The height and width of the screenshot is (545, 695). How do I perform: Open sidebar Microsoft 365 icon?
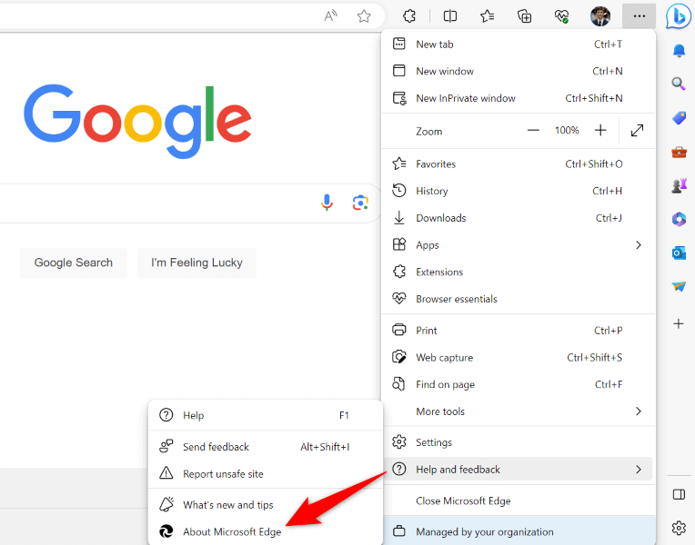(x=679, y=219)
